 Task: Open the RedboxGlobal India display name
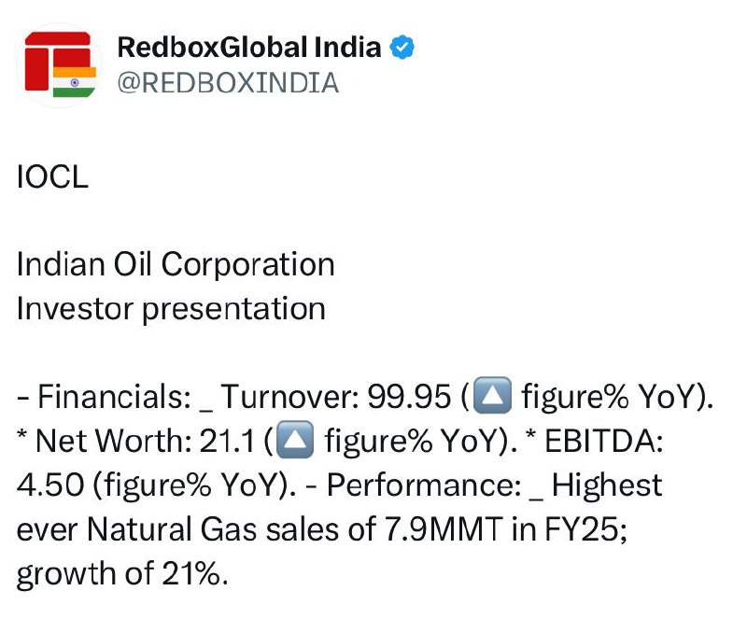(x=249, y=48)
